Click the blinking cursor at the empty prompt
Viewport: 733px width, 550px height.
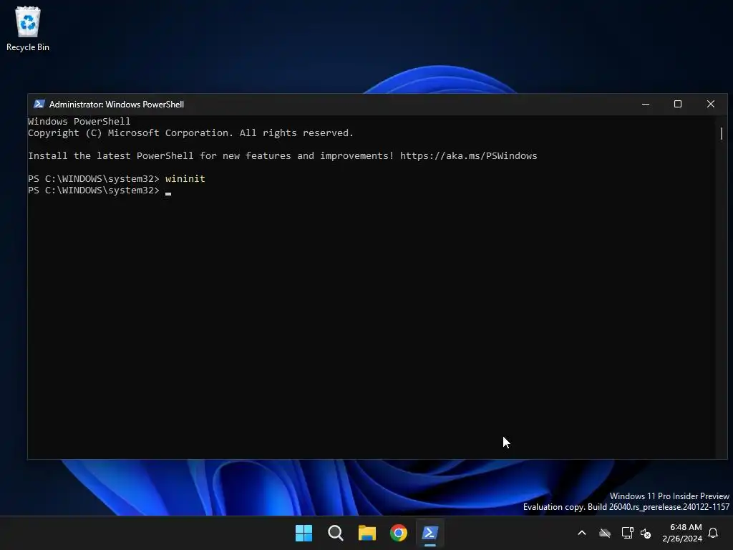(x=168, y=193)
